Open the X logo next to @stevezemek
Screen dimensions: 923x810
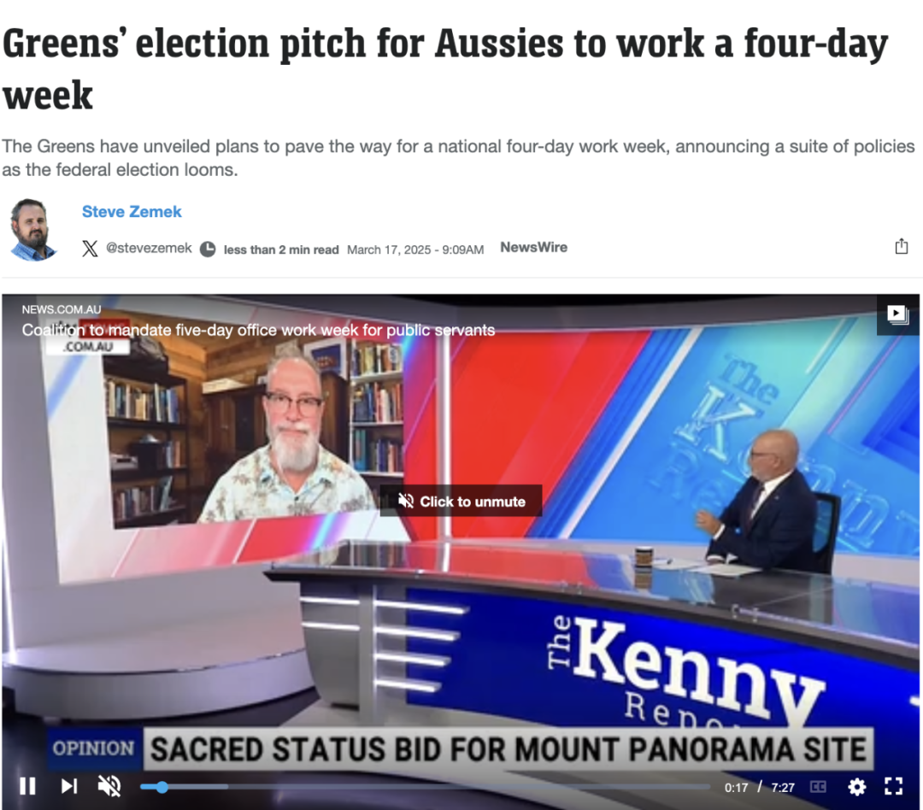(x=90, y=249)
